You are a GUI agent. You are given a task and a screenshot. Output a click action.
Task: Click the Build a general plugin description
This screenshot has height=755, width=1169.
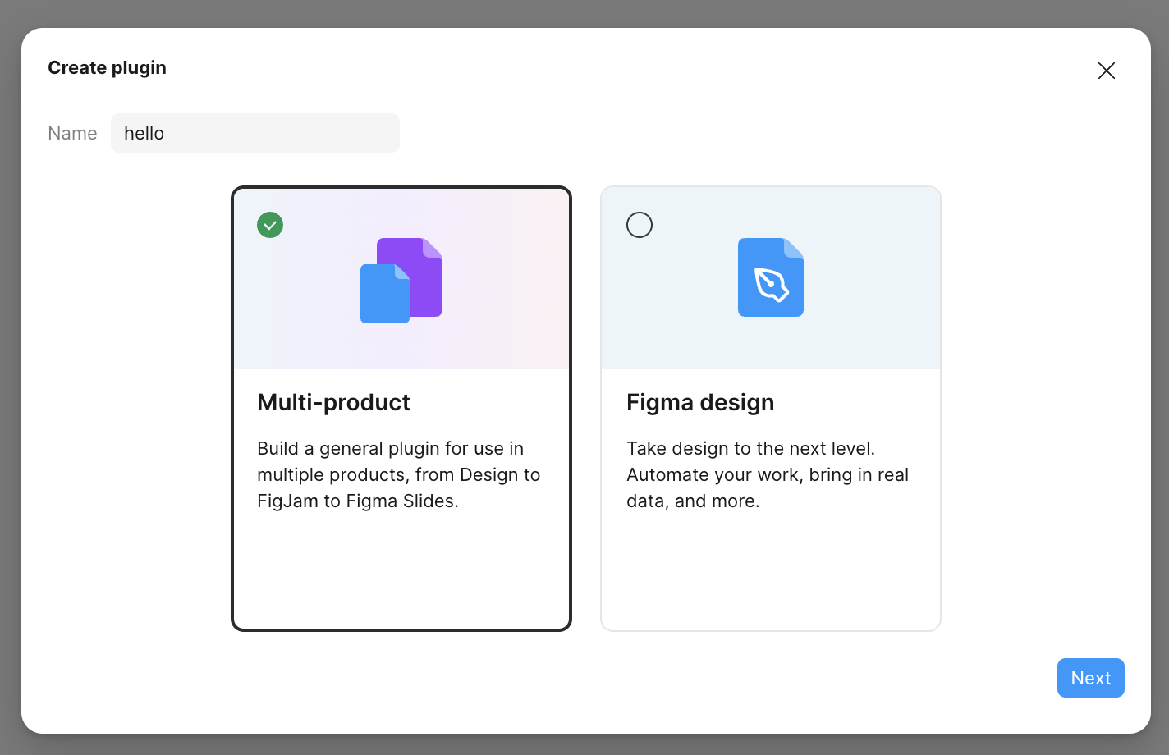pos(399,474)
